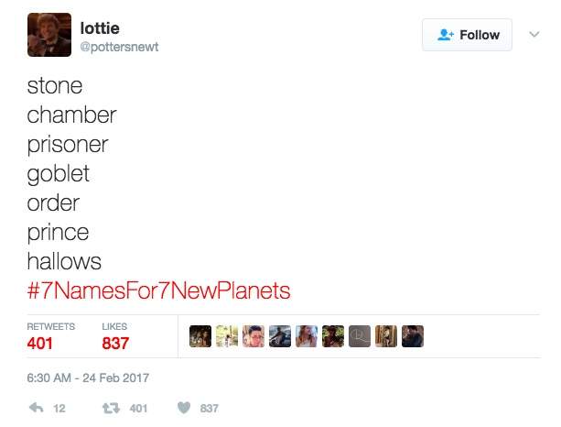Follow the user lottie
The width and height of the screenshot is (561, 427).
(468, 35)
